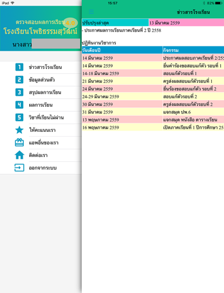224x293 pixels.
Task: Tap the ข่าวสารโรงเรียน page title
Action: pos(193,12)
